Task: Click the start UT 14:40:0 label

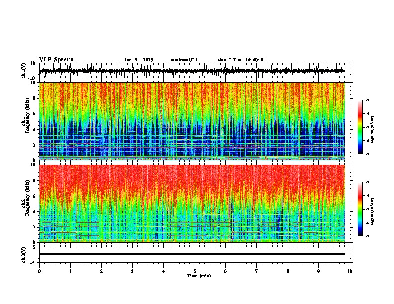Action: (240, 60)
